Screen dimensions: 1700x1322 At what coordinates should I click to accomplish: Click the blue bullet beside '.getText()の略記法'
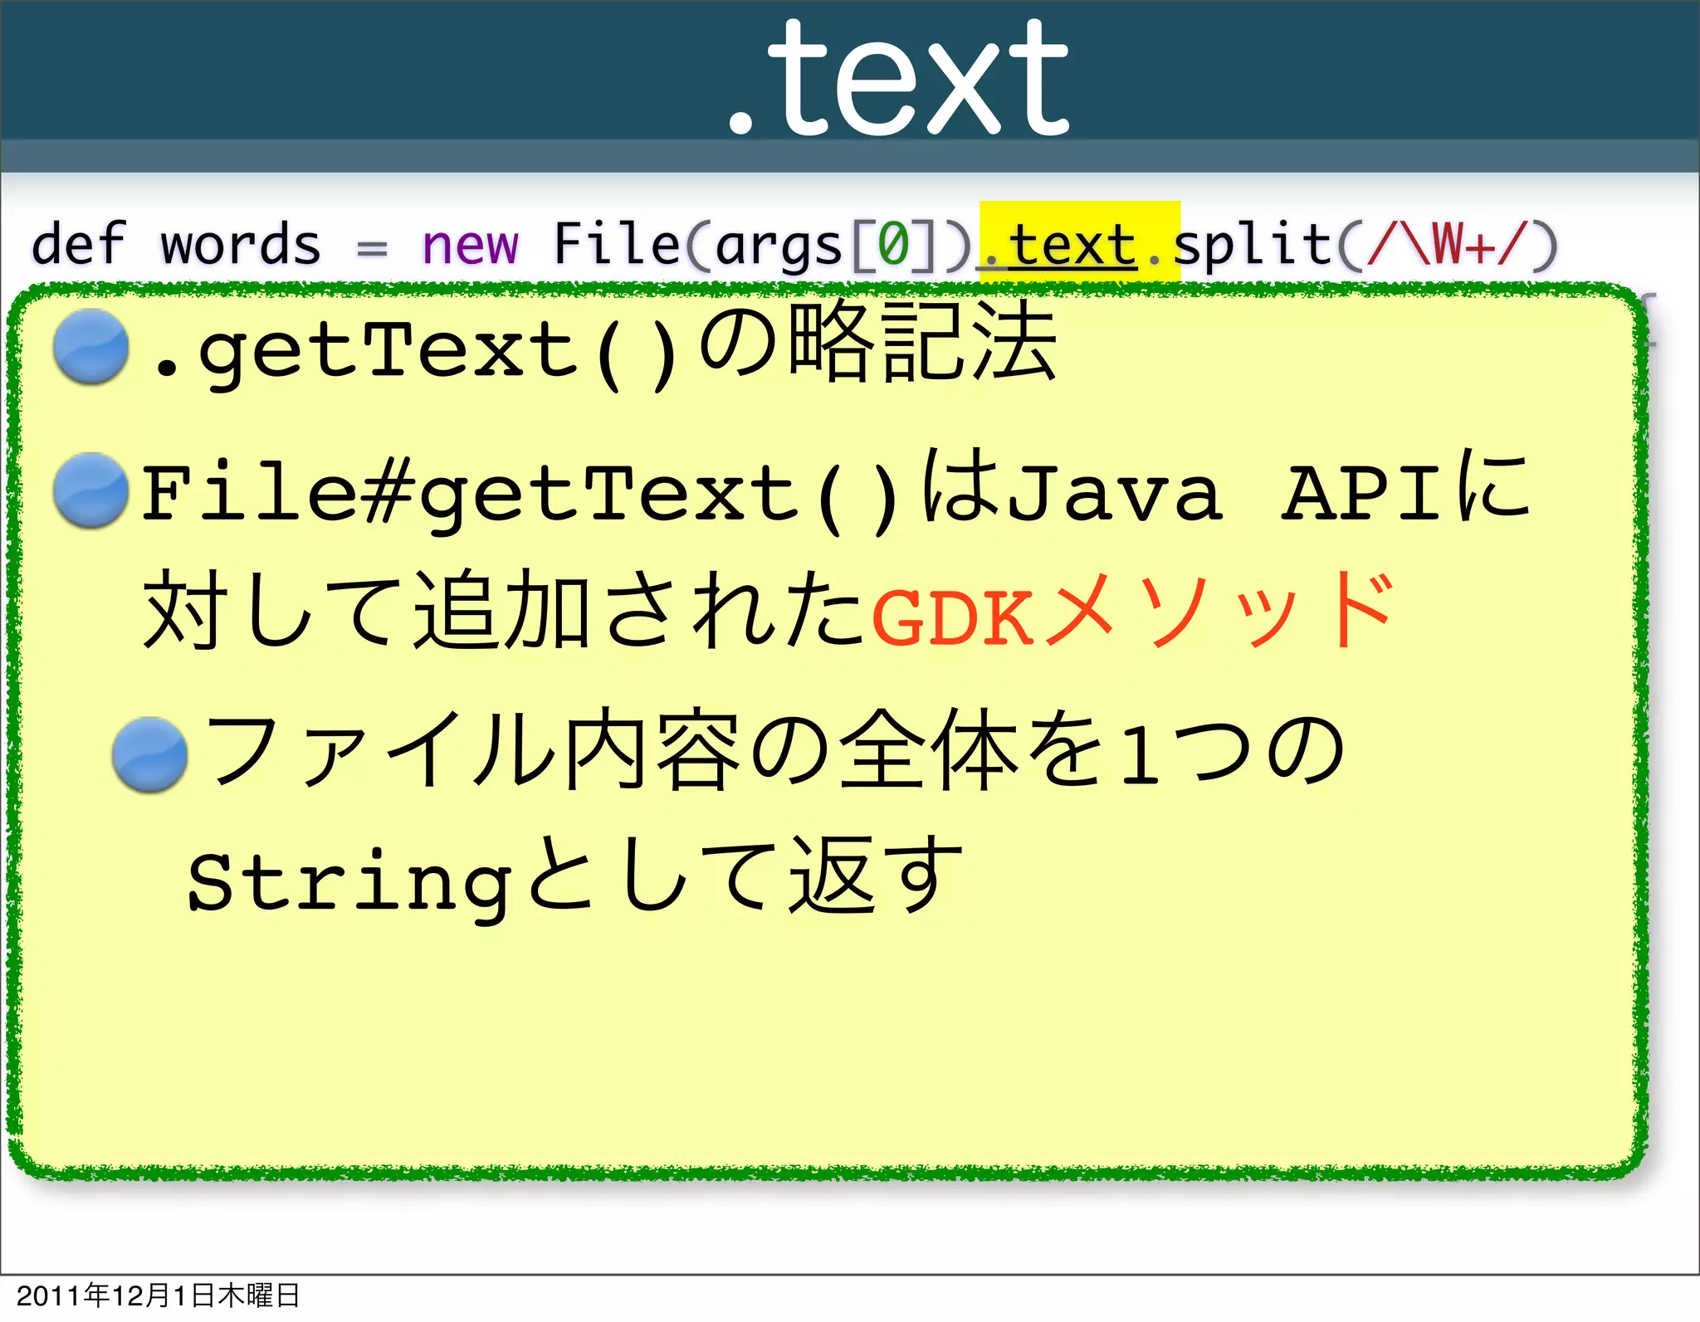coord(90,346)
